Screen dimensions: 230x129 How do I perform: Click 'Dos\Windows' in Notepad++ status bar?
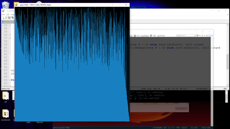pyautogui.click(x=202, y=89)
